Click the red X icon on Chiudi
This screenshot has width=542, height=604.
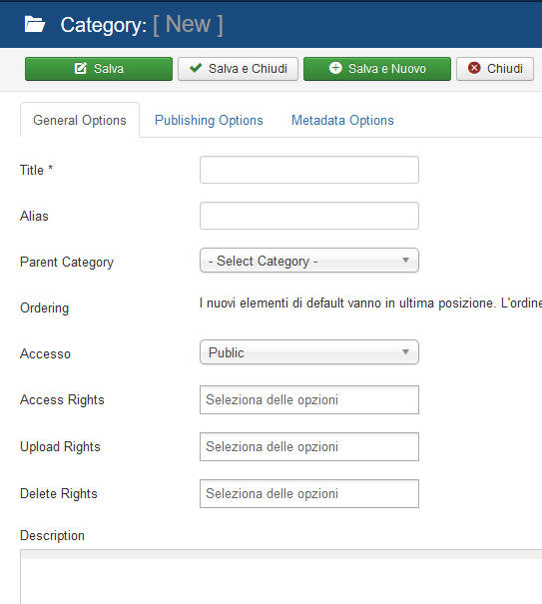tap(474, 68)
